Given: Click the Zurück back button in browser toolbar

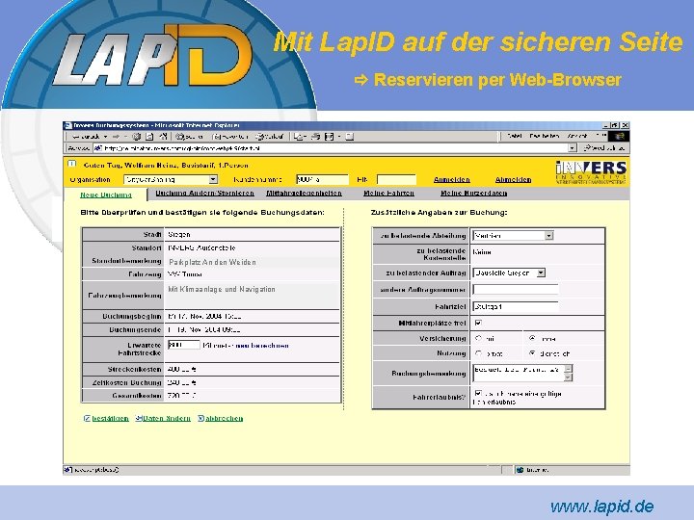Looking at the screenshot, I should coord(84,137).
